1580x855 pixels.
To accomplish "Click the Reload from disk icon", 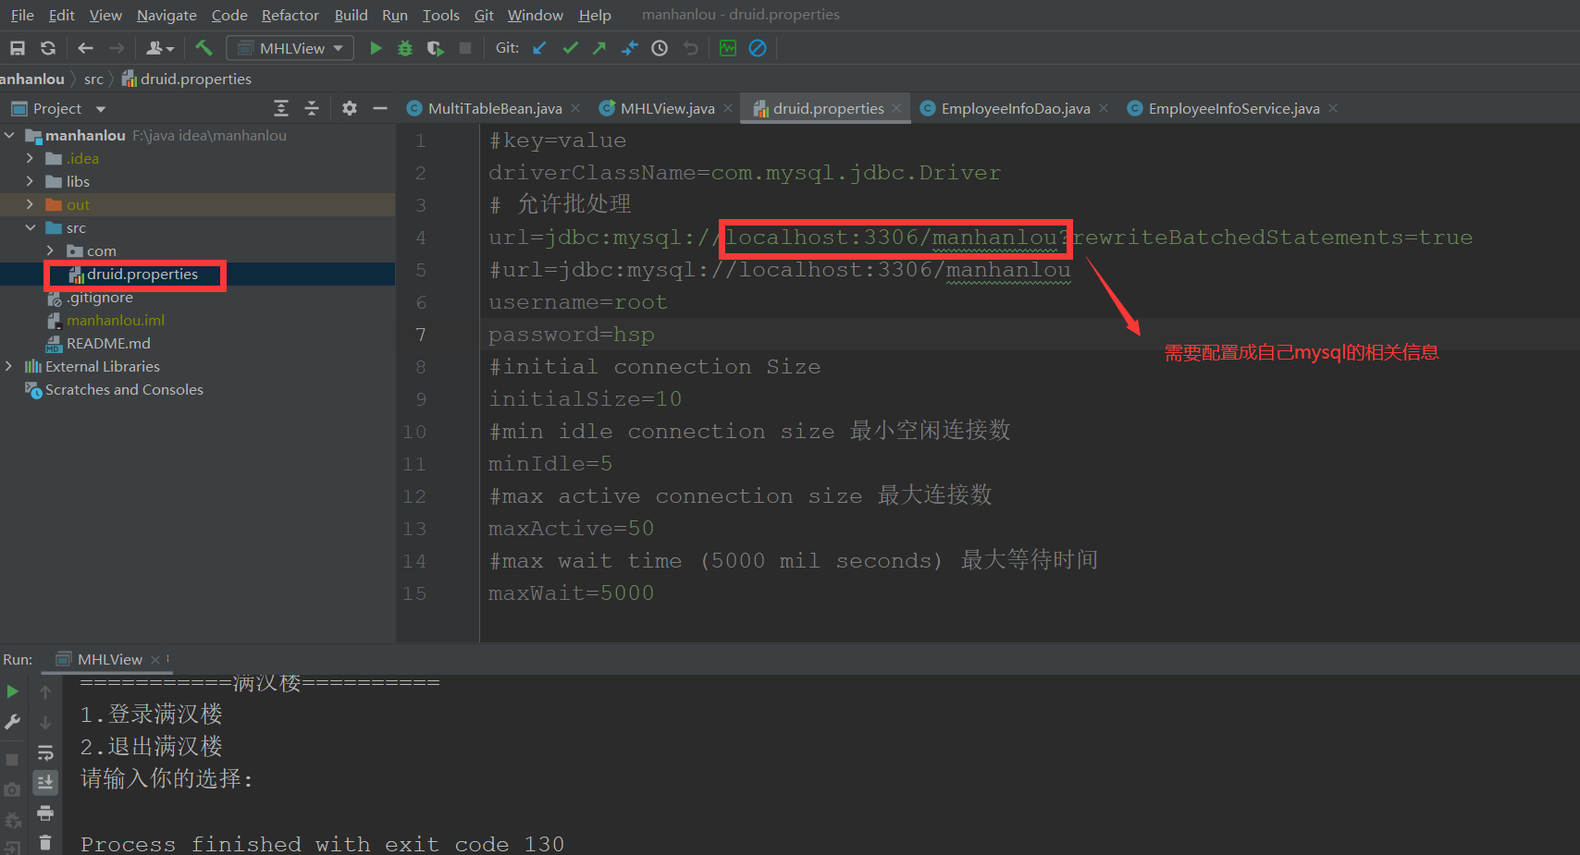I will 48,48.
